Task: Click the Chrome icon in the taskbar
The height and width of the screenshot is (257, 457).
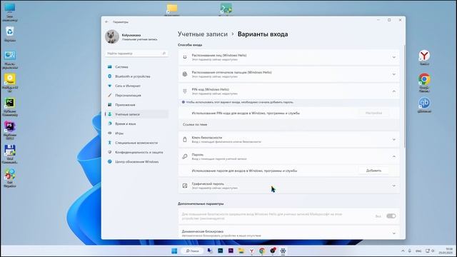Action: click(x=262, y=251)
